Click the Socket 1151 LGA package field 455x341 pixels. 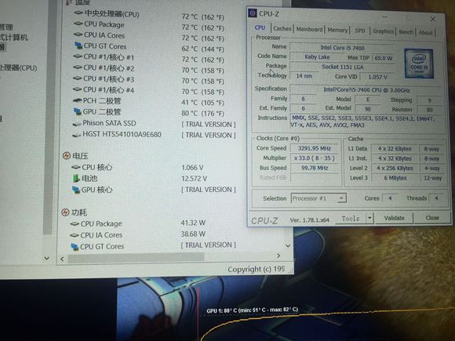[x=342, y=67]
